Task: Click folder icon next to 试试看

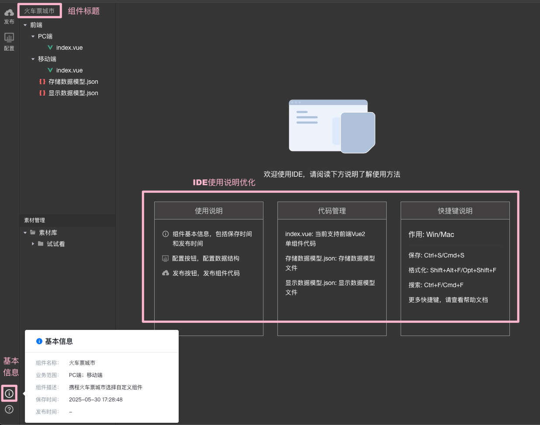Action: 41,244
